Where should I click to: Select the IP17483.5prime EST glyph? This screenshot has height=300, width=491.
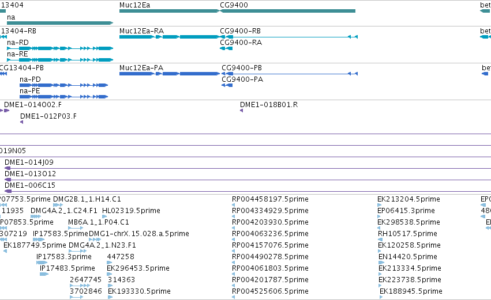click(44, 274)
